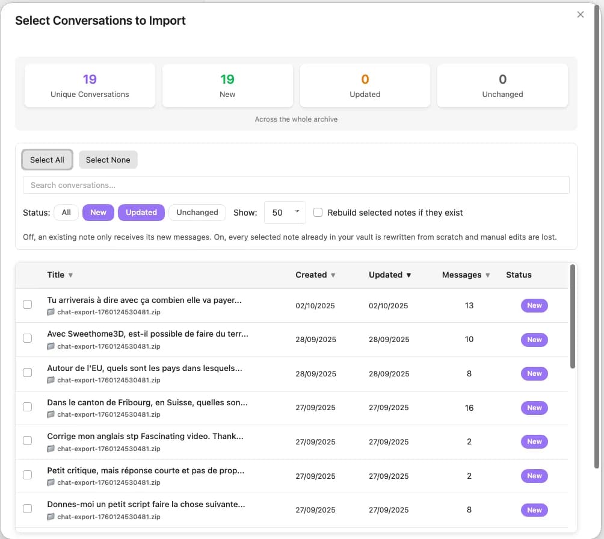Click the New badge on Corrige mon anglais row

point(534,441)
